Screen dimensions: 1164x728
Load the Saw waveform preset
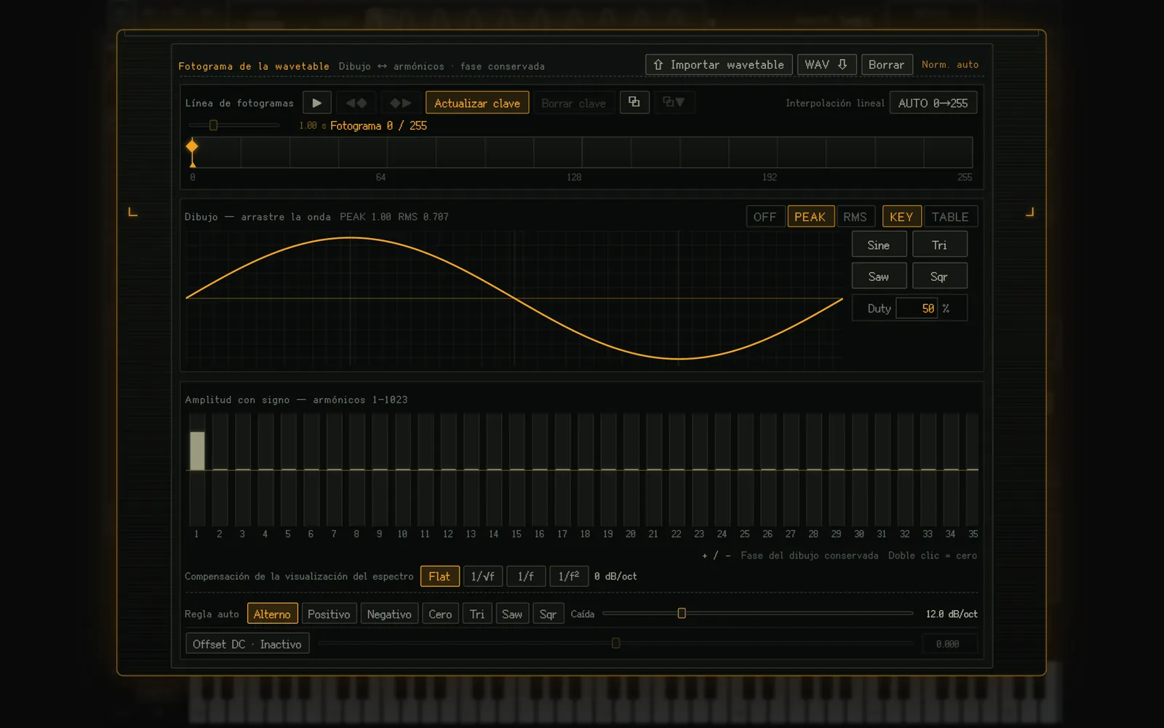(879, 277)
